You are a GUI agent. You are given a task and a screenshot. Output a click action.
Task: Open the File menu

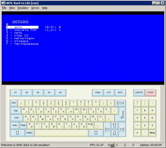4,8
